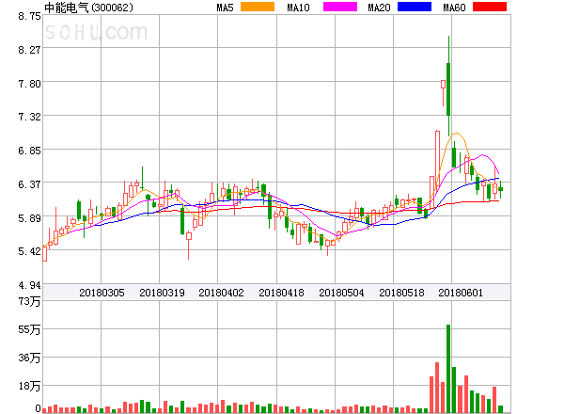Image resolution: width=564 pixels, height=414 pixels.
Task: Click the red MA60 legend swatch
Action: [490, 7]
